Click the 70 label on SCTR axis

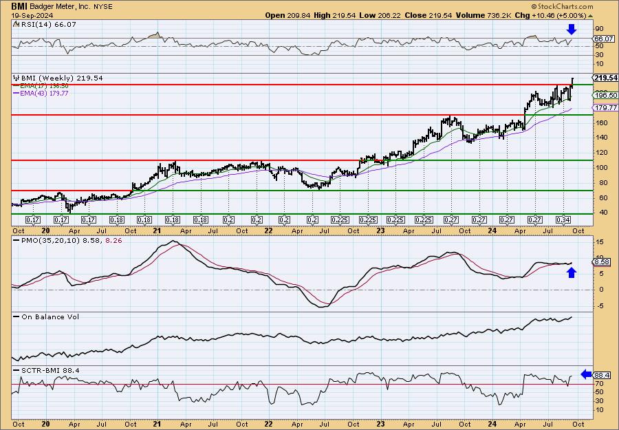click(x=600, y=383)
